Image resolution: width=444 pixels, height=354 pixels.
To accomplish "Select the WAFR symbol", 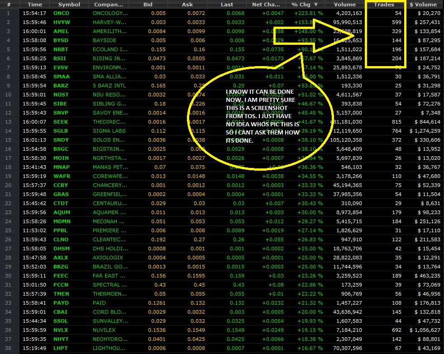I will click(62, 176).
